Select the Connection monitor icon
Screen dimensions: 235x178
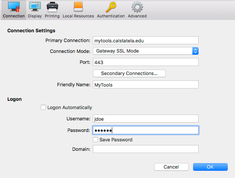click(x=14, y=7)
